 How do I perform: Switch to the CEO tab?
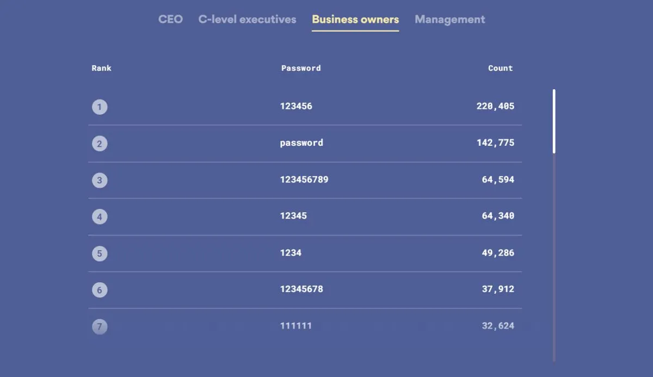coord(170,20)
